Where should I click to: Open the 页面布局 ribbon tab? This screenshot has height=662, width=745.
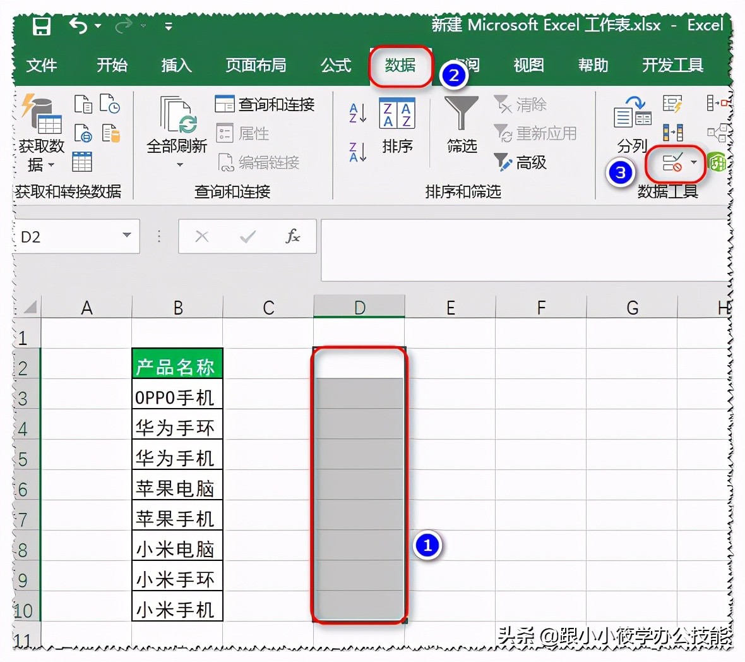click(x=256, y=65)
